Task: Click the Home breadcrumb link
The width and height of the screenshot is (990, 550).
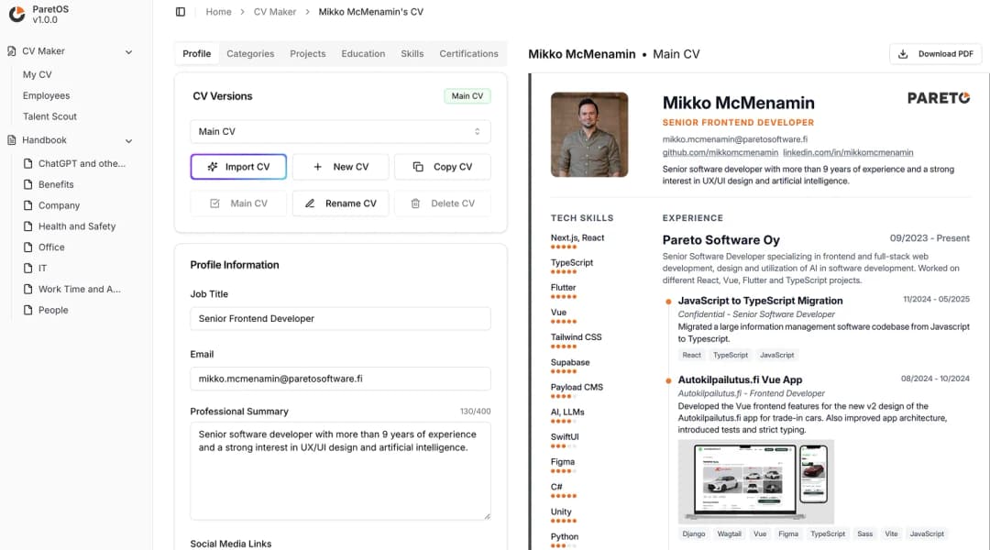Action: (x=218, y=12)
